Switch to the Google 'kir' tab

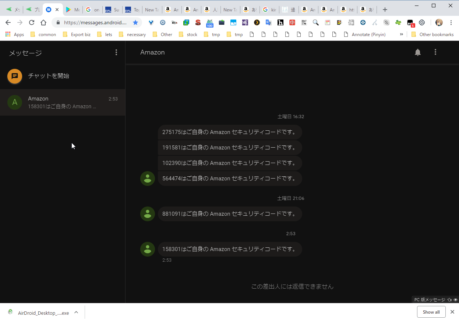click(x=269, y=10)
